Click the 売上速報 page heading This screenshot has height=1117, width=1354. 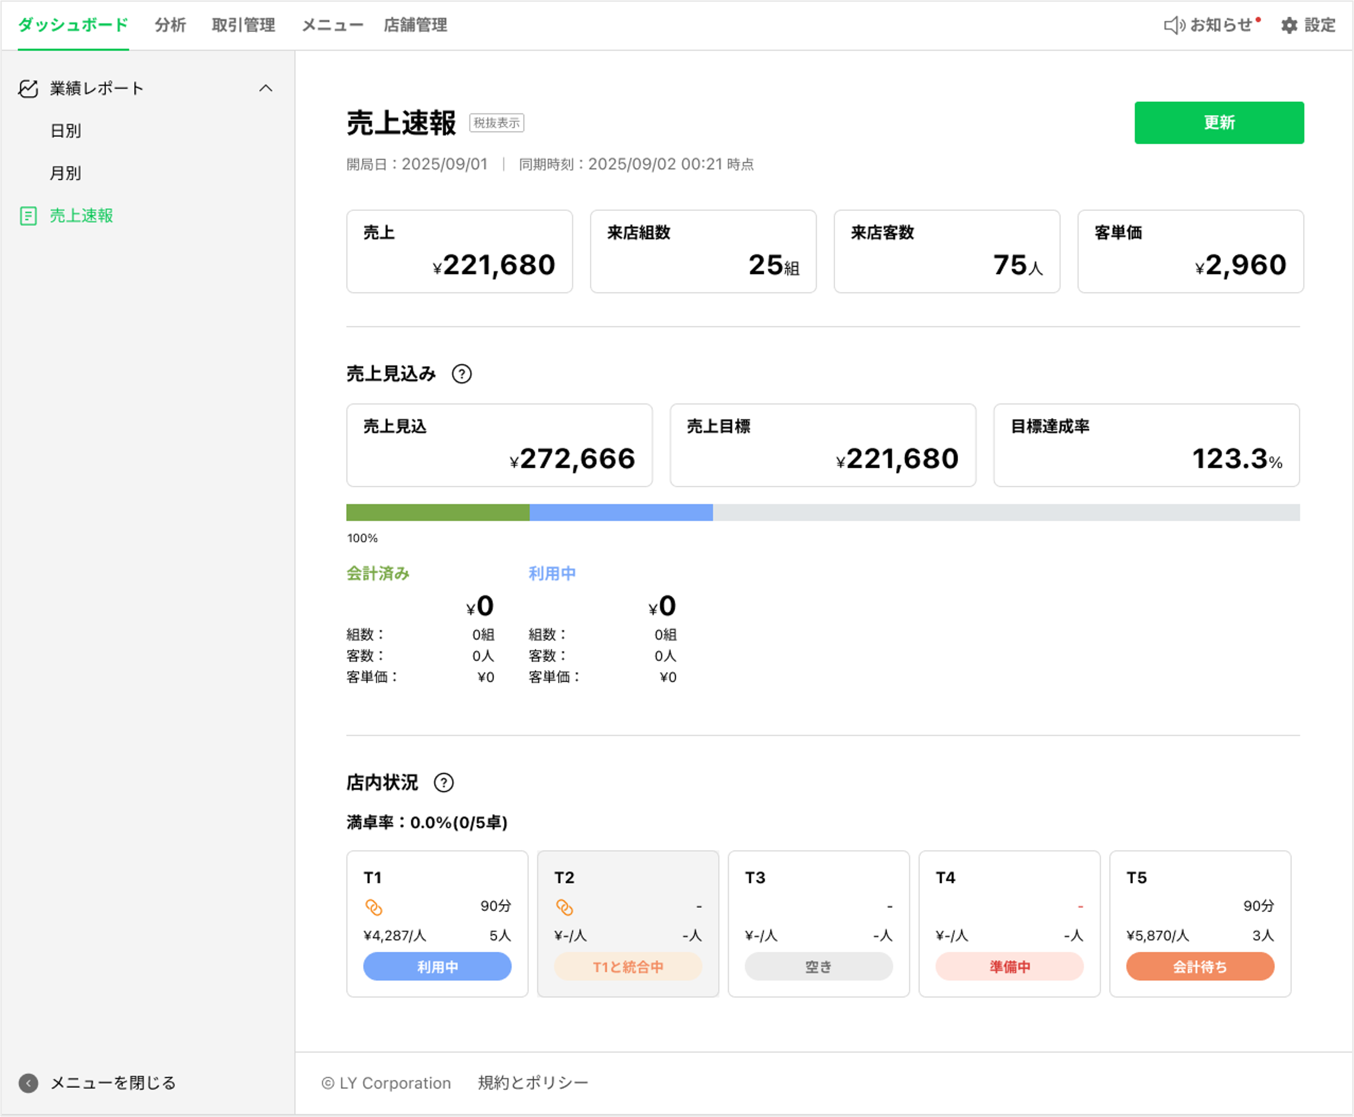402,122
